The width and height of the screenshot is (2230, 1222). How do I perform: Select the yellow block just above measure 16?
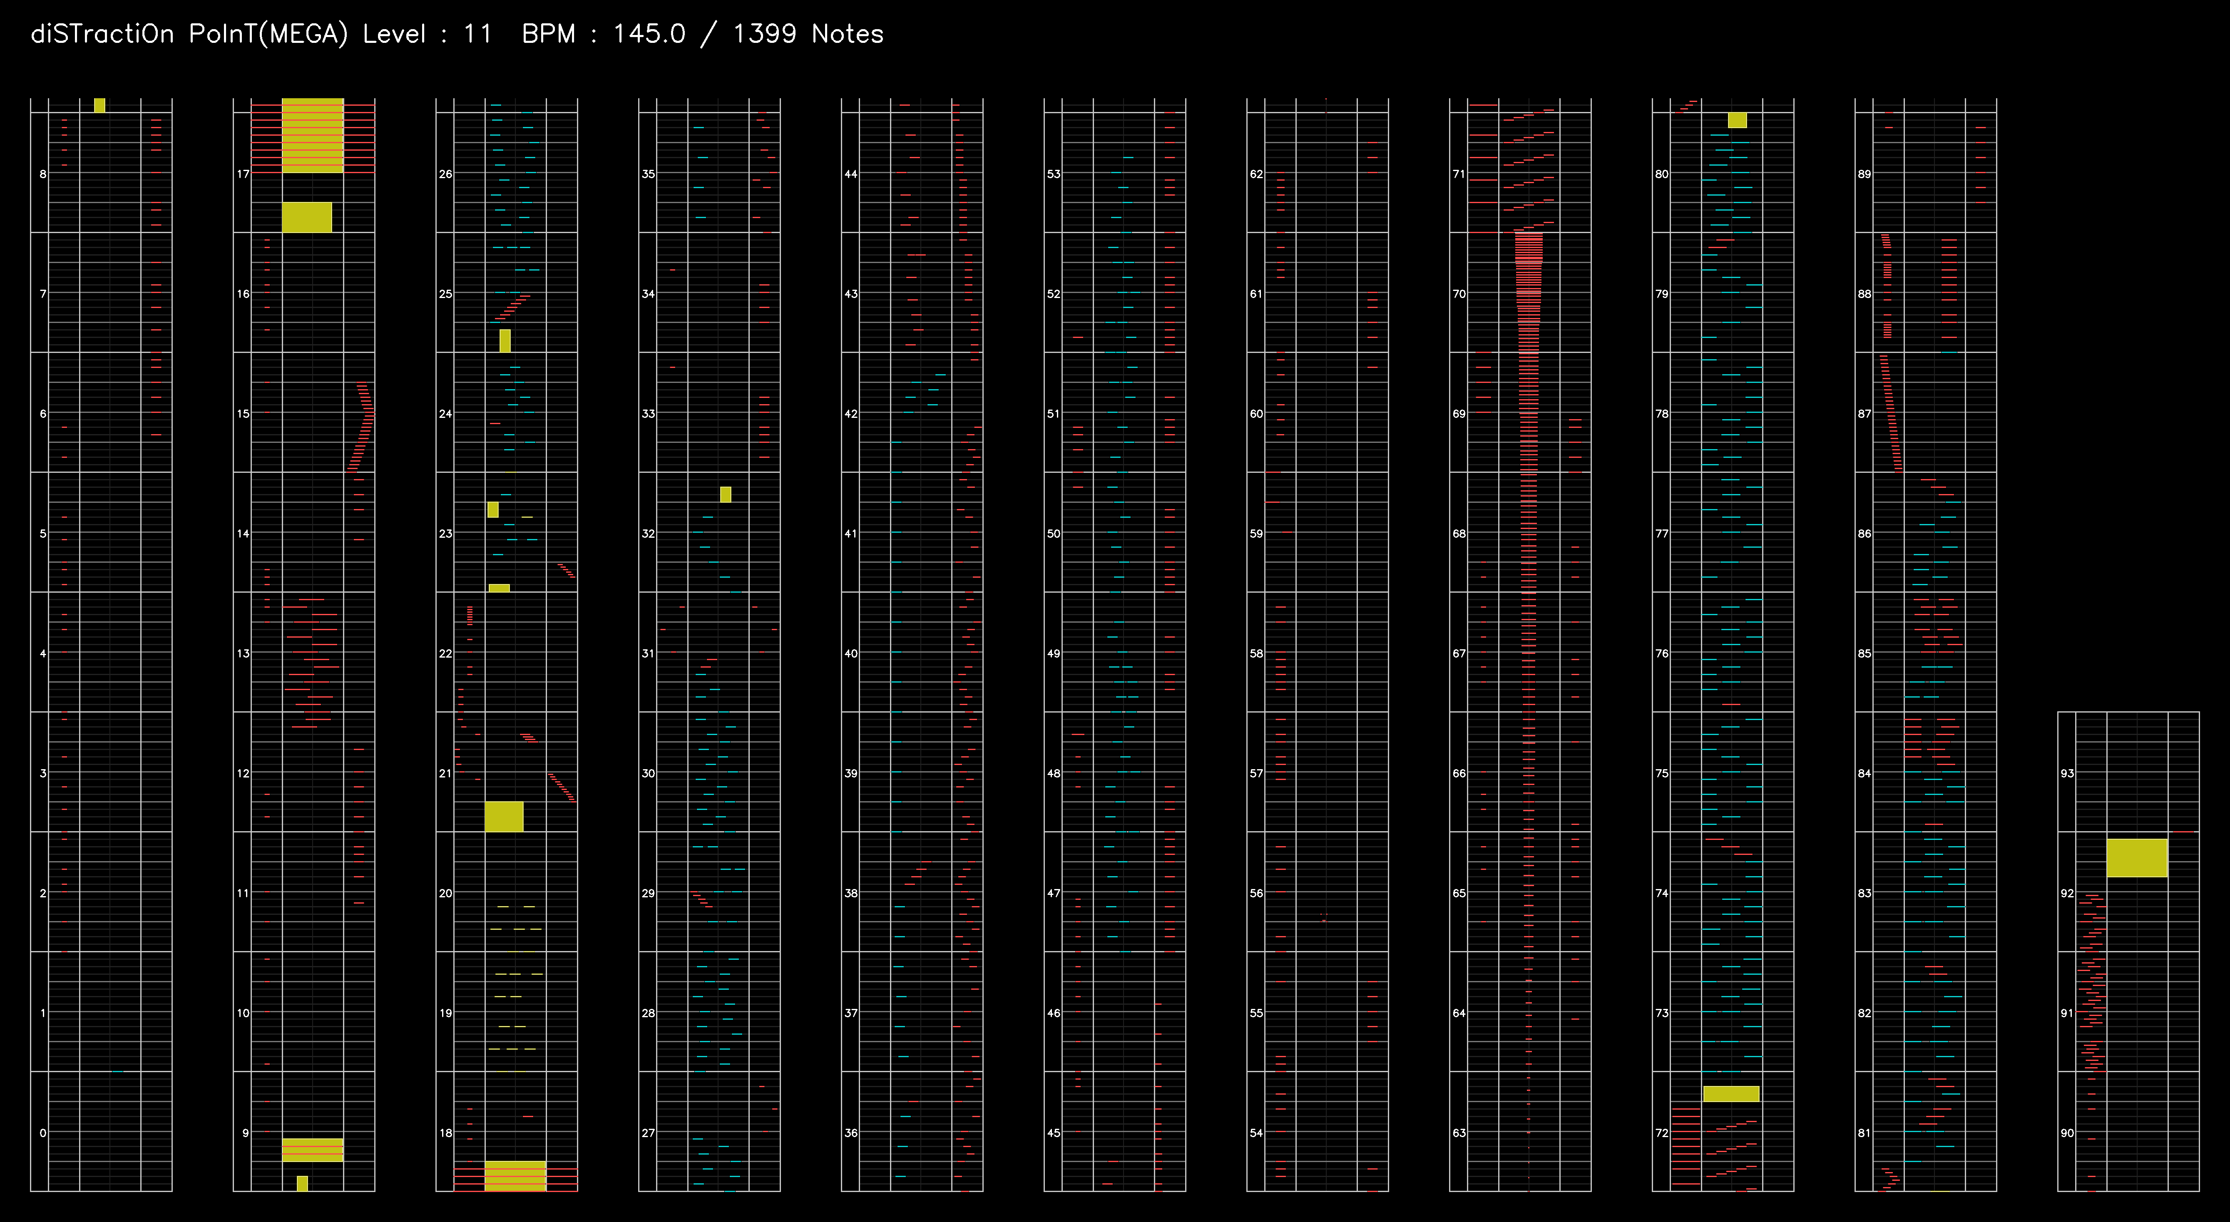click(306, 217)
